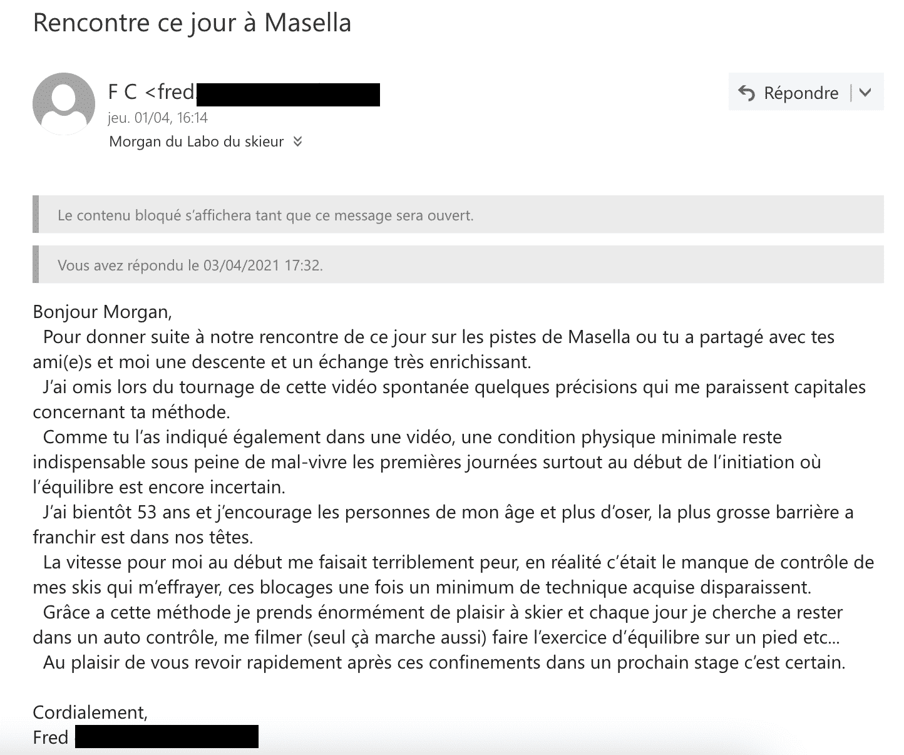Screen dimensions: 904x755
Task: Click the sender name F C
Action: click(123, 92)
